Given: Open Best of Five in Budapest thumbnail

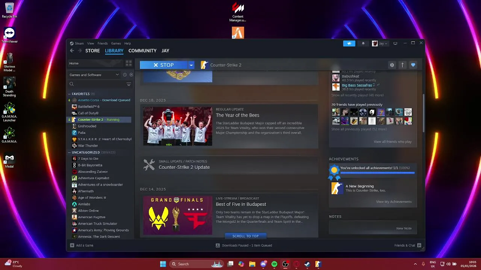Looking at the screenshot, I should 177,215.
